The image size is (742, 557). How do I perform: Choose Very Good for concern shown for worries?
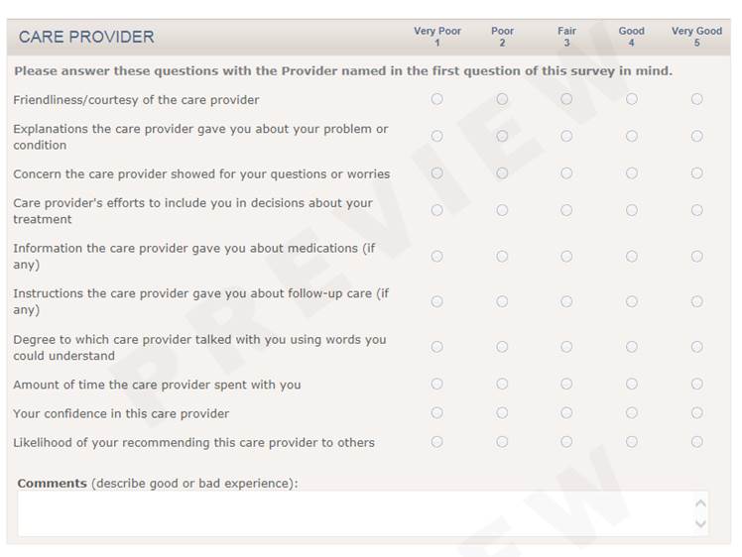[x=696, y=173]
